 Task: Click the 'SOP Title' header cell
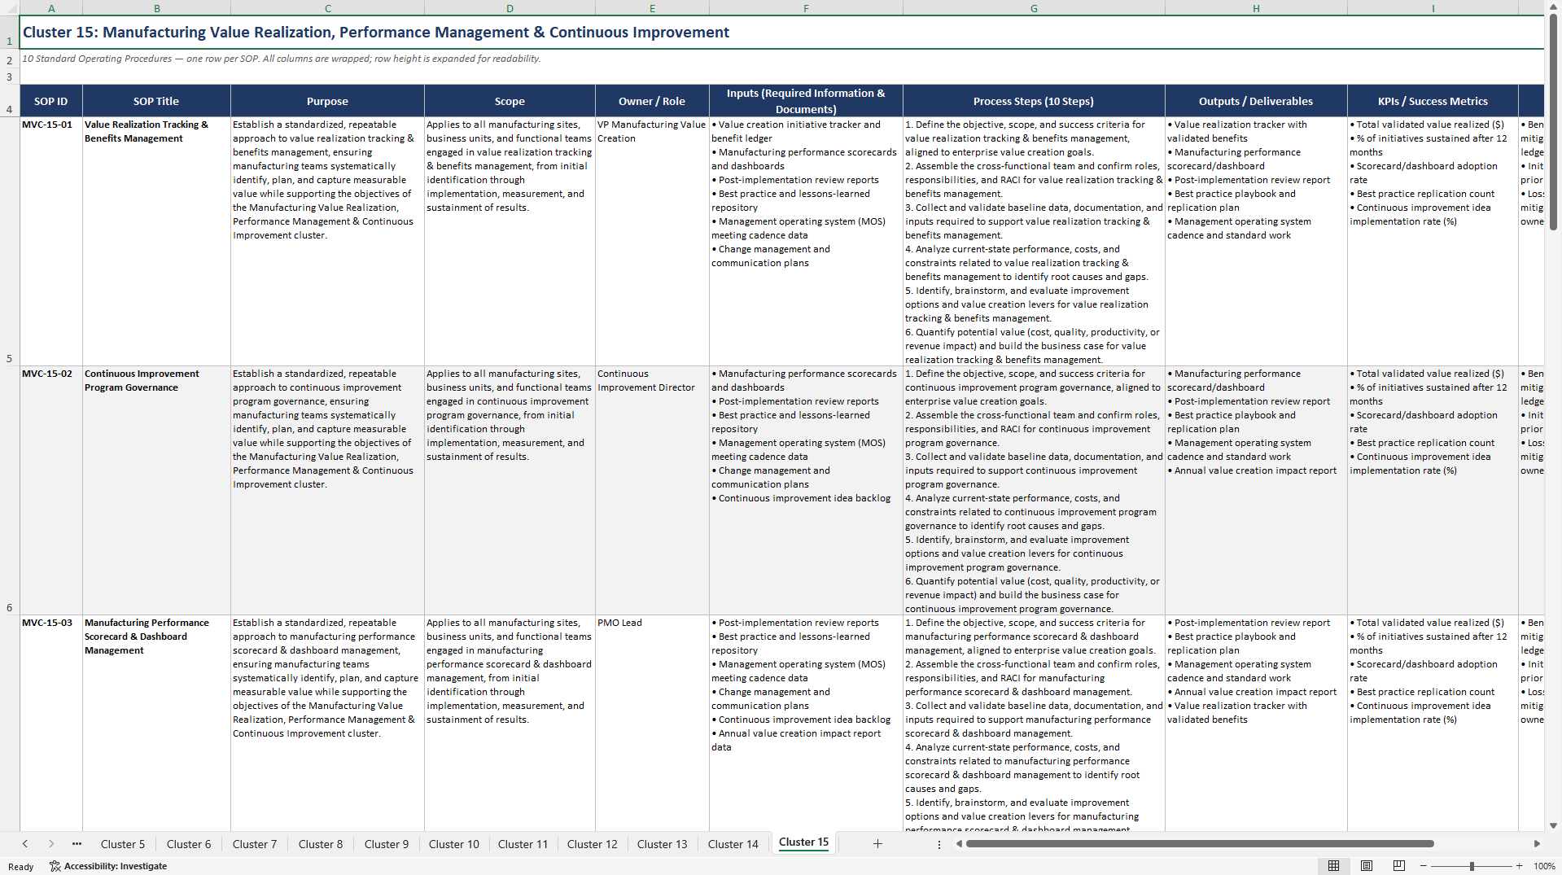[156, 101]
